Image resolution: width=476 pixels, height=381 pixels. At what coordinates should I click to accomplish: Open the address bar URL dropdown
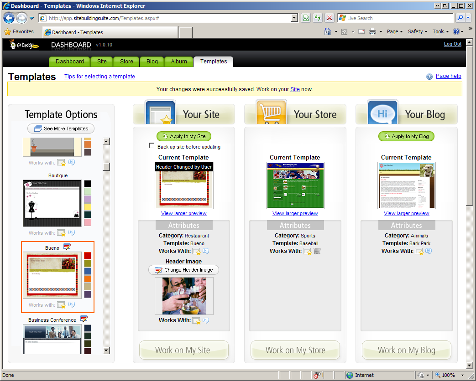294,18
